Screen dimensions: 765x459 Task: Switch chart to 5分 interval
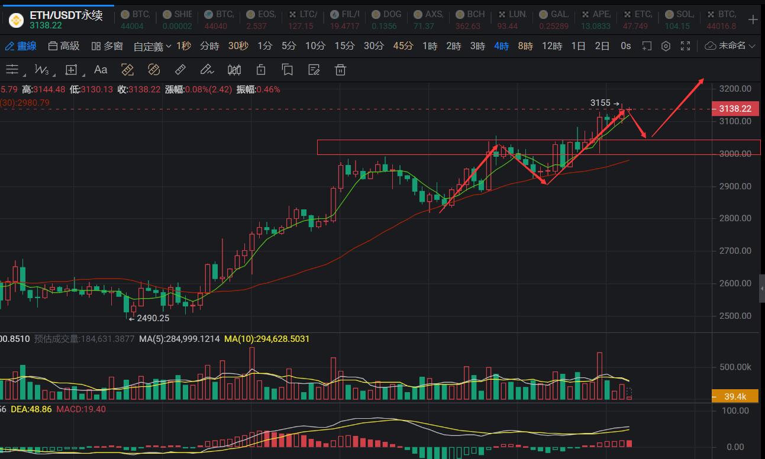[x=288, y=46]
